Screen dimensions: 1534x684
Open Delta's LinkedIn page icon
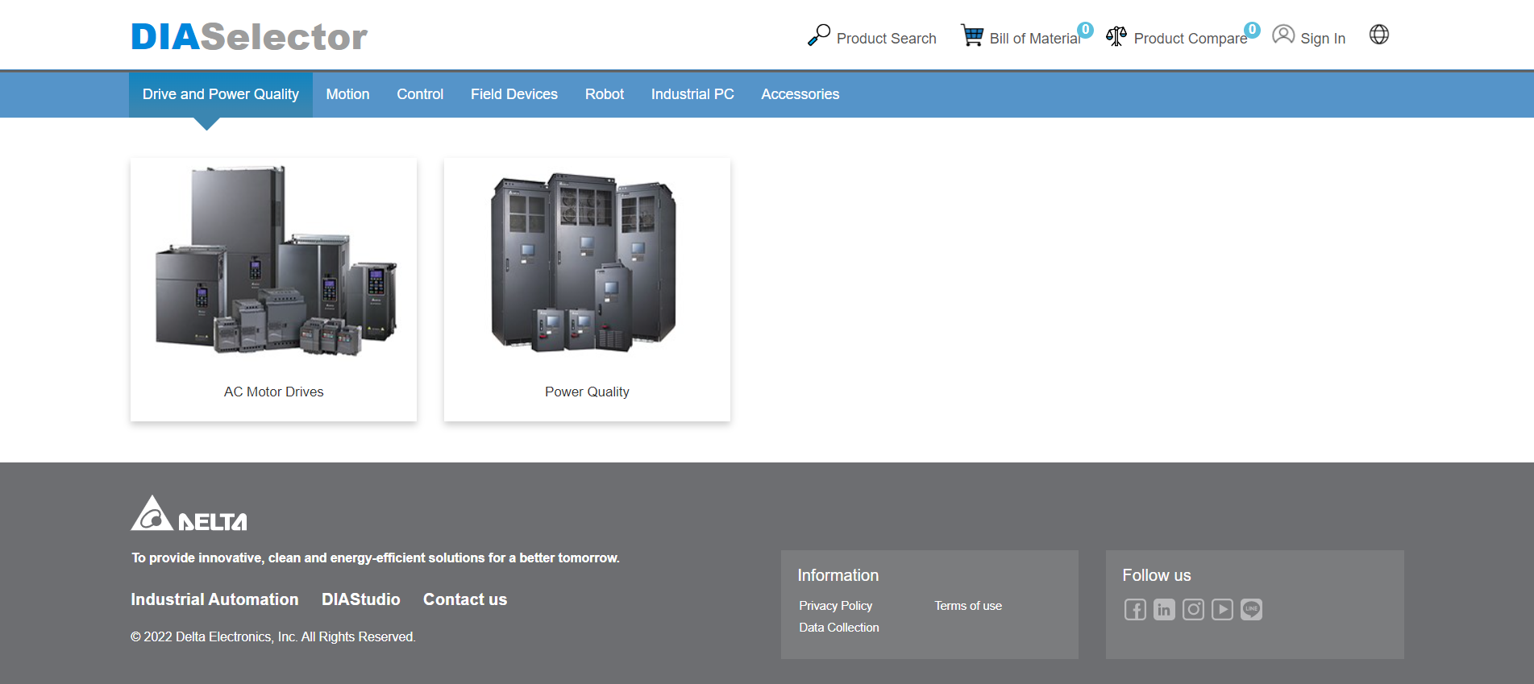(1164, 610)
